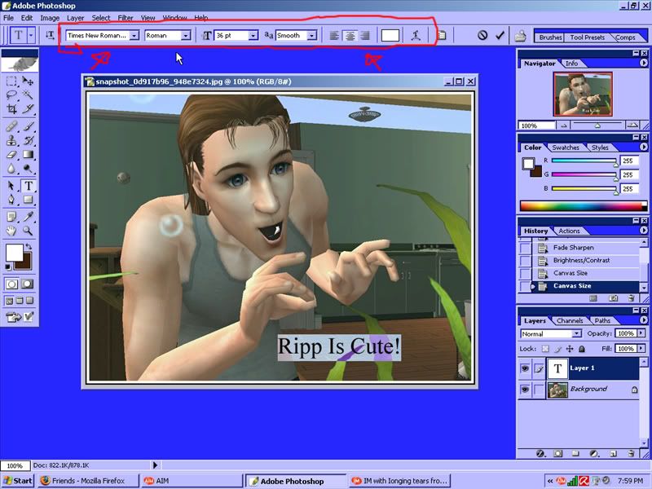Select the Slice tool

(x=28, y=109)
